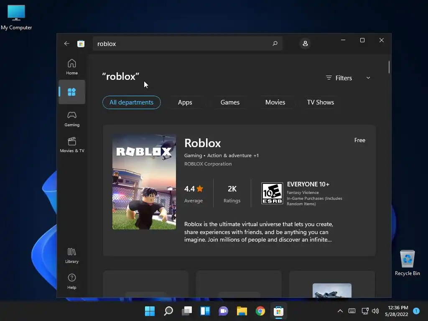Select the All departments filter
The image size is (428, 321).
[132, 102]
